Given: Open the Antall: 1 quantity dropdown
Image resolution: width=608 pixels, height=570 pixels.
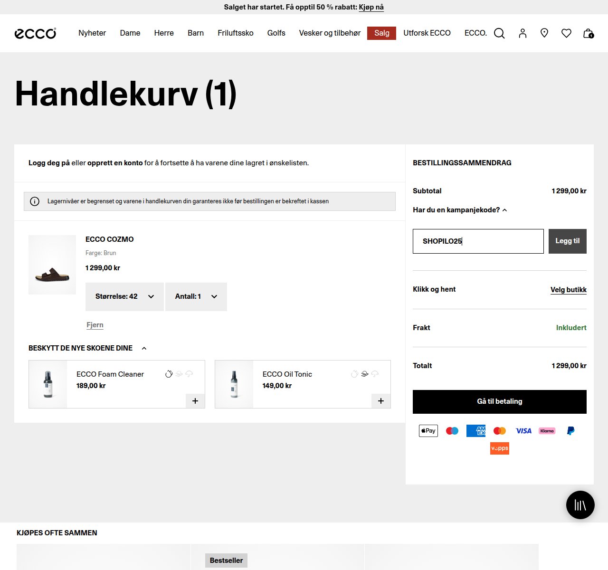Looking at the screenshot, I should [196, 297].
